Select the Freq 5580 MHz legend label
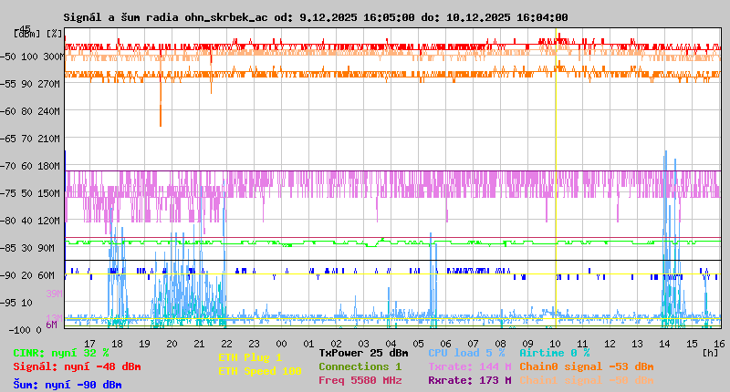 tap(360, 380)
